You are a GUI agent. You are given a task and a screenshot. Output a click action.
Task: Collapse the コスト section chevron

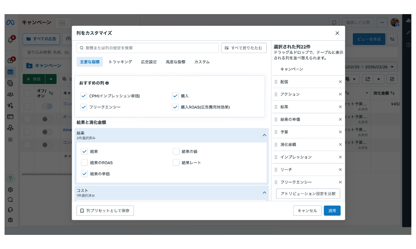[x=264, y=193]
